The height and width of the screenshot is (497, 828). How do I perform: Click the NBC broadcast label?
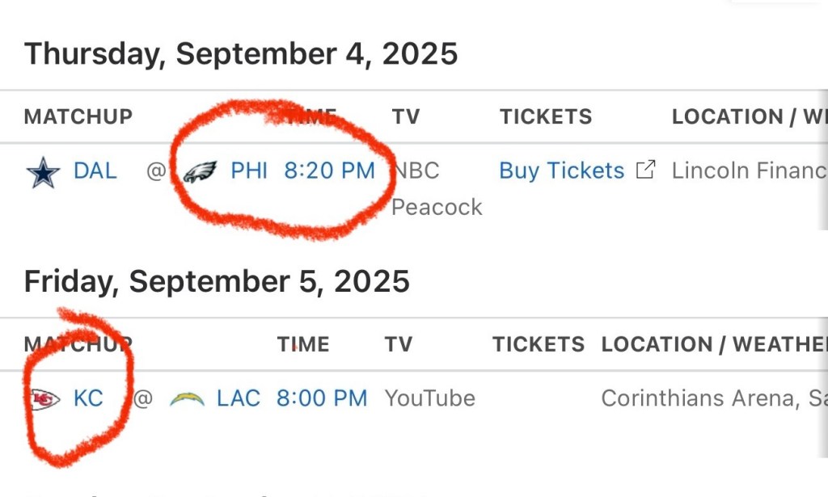[416, 171]
